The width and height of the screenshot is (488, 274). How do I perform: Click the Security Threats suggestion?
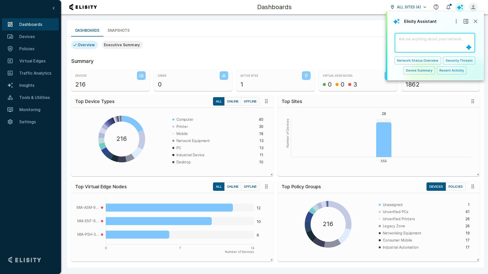click(x=459, y=60)
